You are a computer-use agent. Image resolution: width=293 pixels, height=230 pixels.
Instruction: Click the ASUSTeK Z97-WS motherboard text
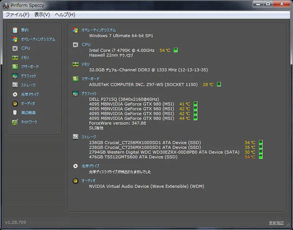pos(143,85)
